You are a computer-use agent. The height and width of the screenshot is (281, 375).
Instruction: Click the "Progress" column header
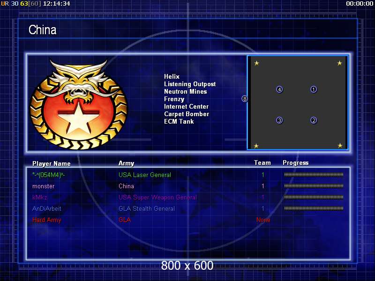coord(296,163)
